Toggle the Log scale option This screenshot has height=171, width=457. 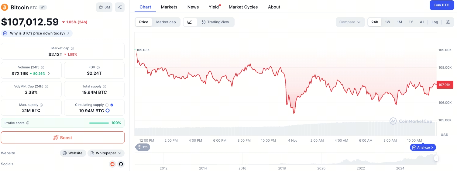(x=435, y=22)
